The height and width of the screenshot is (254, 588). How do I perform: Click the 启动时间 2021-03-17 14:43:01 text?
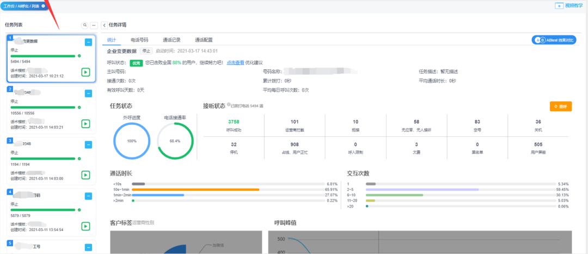coord(187,51)
